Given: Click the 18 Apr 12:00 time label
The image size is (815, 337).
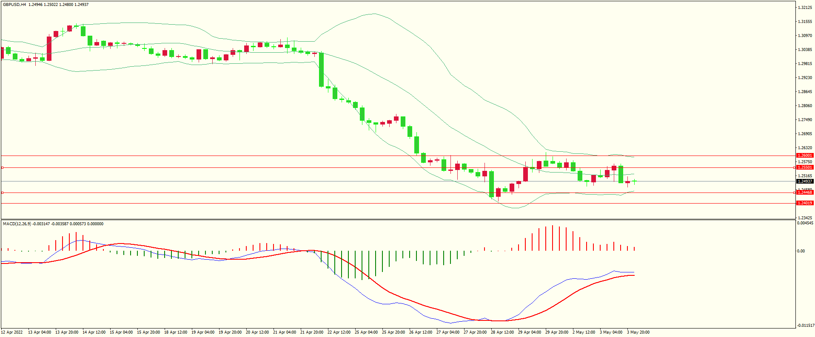Looking at the screenshot, I should point(176,332).
